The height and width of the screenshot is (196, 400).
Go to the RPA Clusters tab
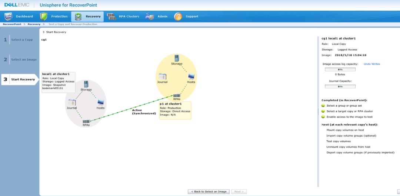point(123,17)
